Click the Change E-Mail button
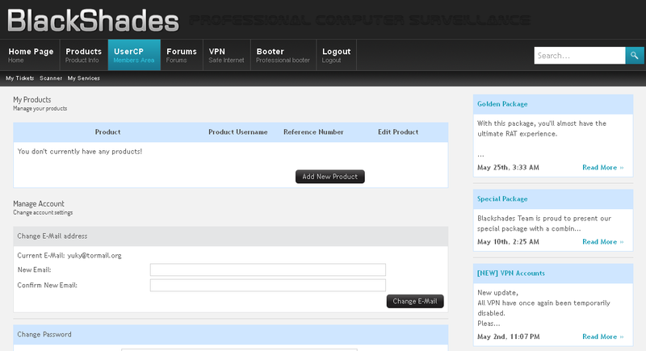This screenshot has height=351, width=646. 415,301
